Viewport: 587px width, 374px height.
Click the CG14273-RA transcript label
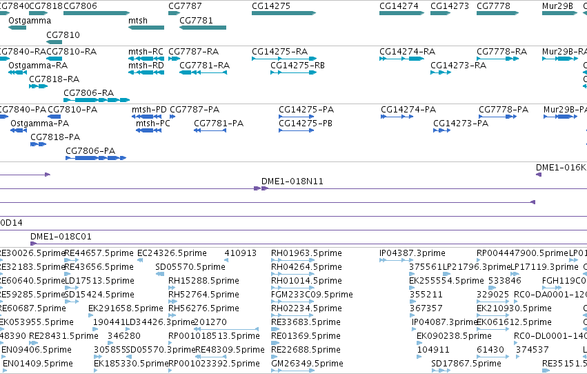click(x=458, y=66)
